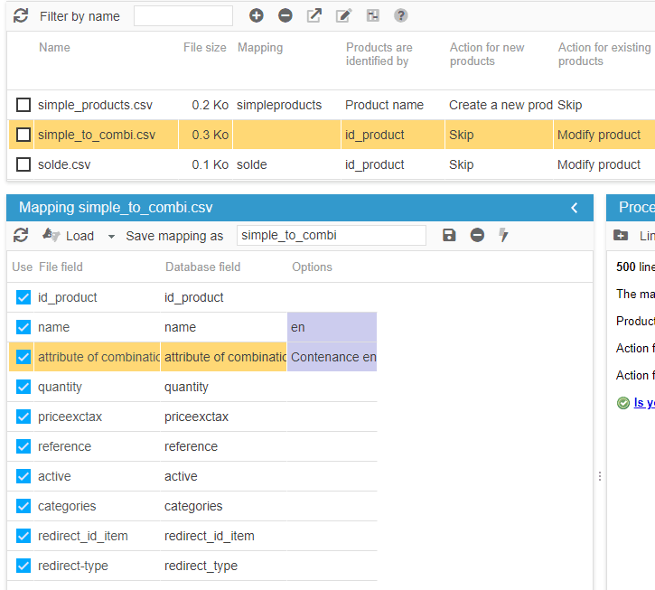Sort by the File size column header
Screen dimensions: 655x590
[x=204, y=47]
